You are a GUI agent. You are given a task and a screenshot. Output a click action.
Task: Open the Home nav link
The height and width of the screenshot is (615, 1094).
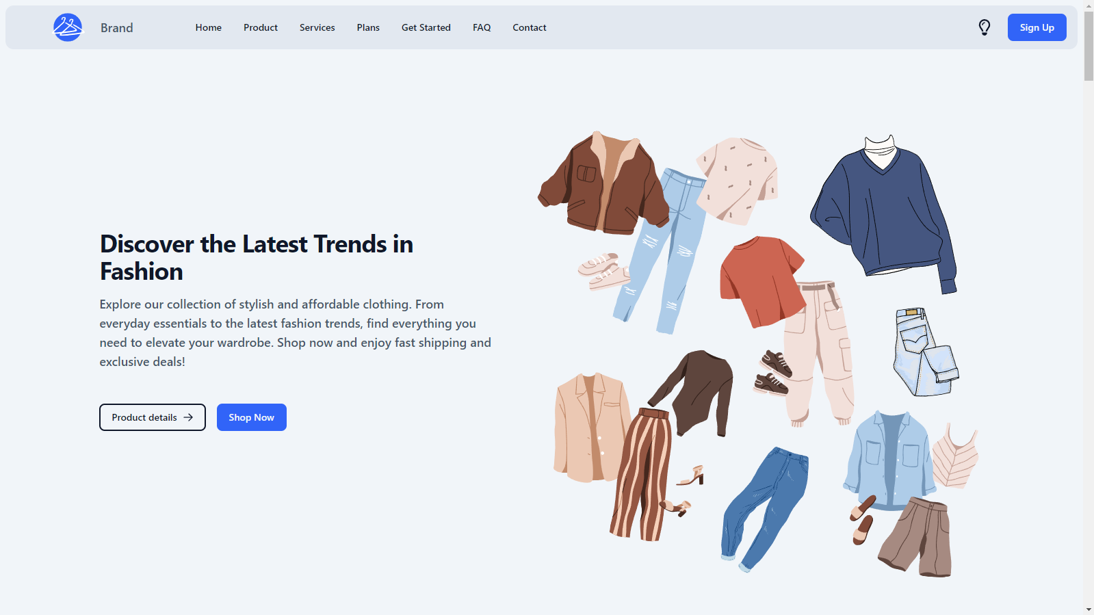tap(208, 27)
